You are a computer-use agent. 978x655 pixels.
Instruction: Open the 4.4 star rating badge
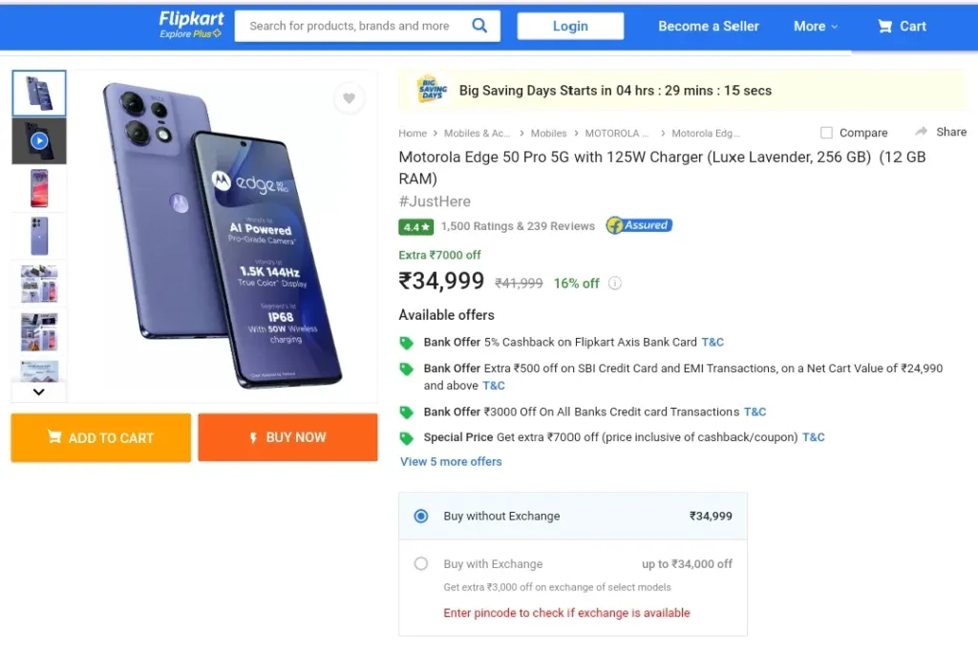416,226
